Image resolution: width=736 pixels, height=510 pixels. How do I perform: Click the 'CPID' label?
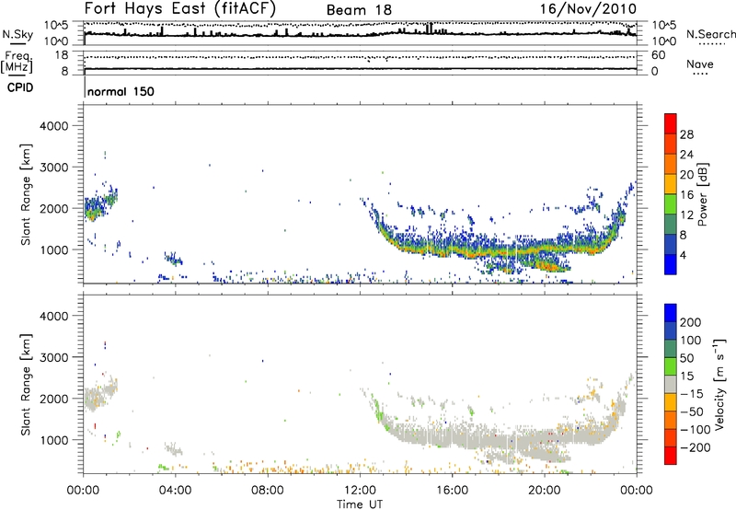tap(19, 87)
